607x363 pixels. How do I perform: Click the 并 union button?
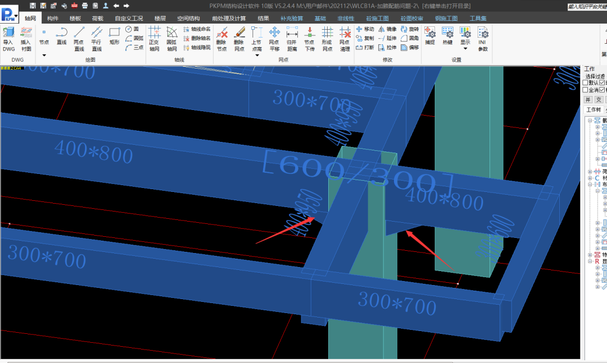click(x=588, y=100)
